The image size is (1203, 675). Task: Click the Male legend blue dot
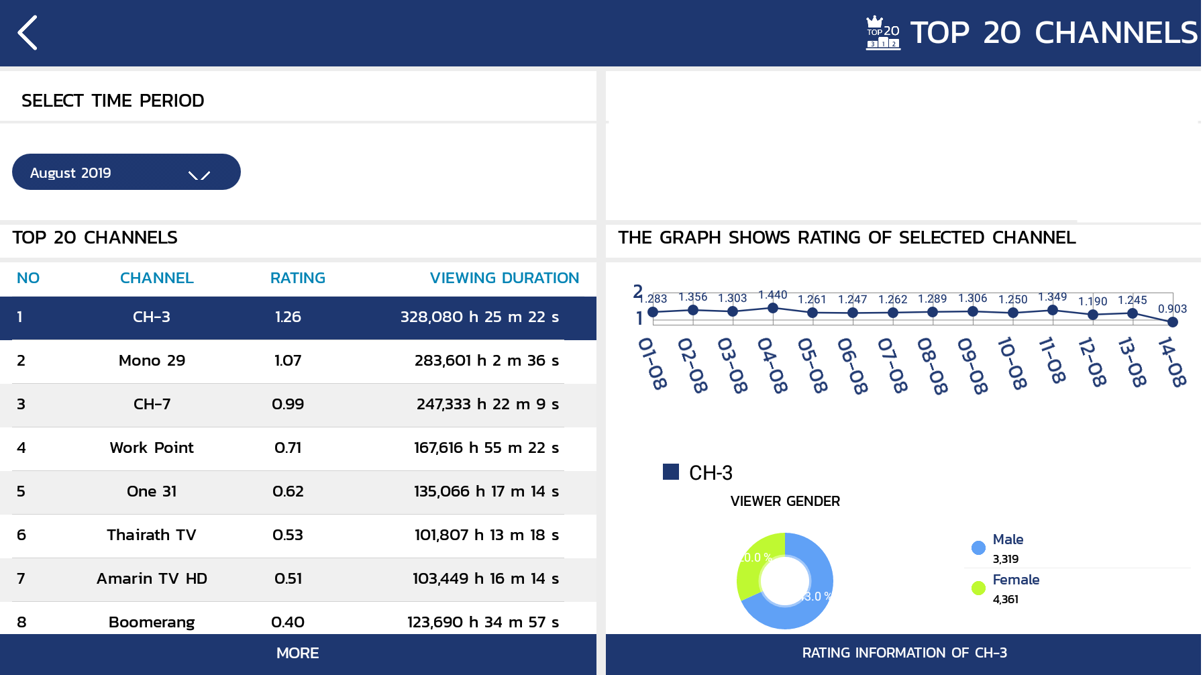point(978,548)
